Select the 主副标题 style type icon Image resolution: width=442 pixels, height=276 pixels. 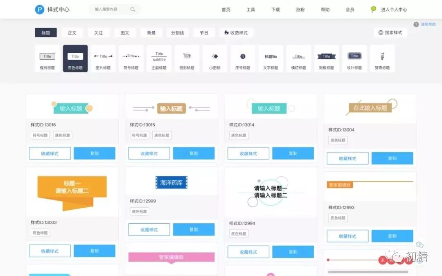pos(159,58)
